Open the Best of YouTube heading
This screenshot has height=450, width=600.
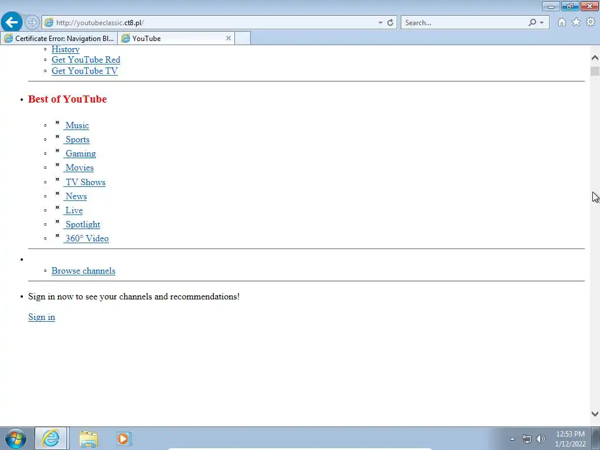[x=67, y=99]
